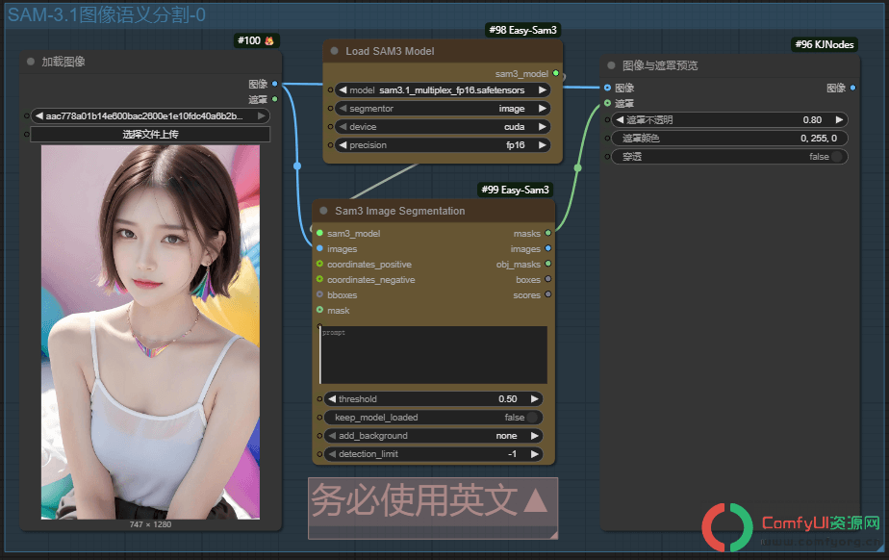Click 选择文件上传 upload button
889x560 pixels.
150,135
